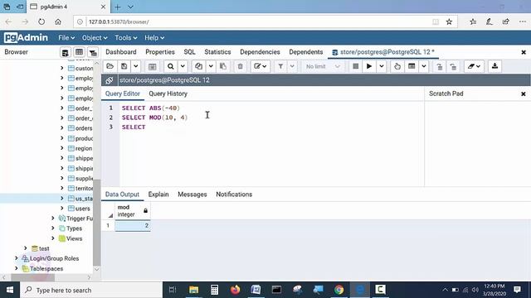The image size is (531, 298).
Task: Open the Edit pencil dropdown
Action: (x=260, y=66)
